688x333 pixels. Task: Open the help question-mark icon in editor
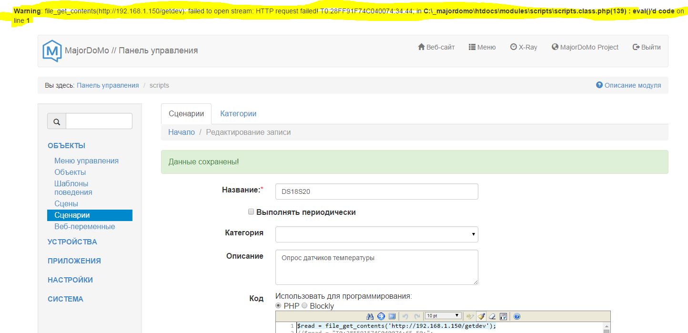[x=517, y=316]
